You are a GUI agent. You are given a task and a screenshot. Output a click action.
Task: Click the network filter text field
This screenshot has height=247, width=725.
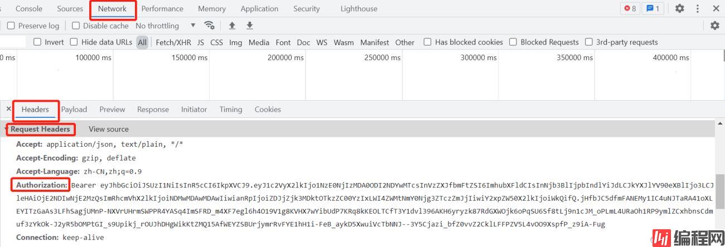13,42
